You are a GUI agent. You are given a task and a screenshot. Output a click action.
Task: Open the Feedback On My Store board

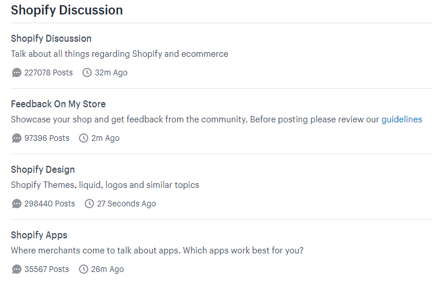click(58, 104)
